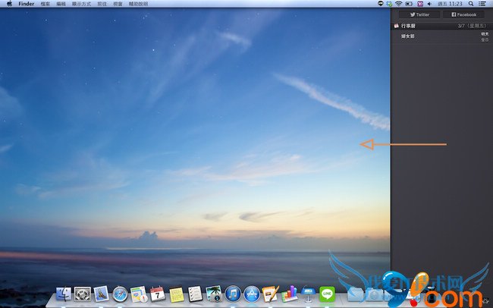Open iTunes from the Dock
Viewport: 493px width, 308px height.
coord(233,294)
